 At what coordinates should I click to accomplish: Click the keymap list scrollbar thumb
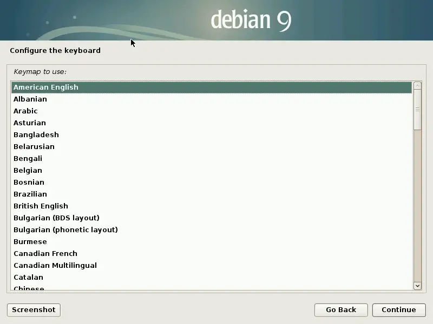tap(417, 110)
